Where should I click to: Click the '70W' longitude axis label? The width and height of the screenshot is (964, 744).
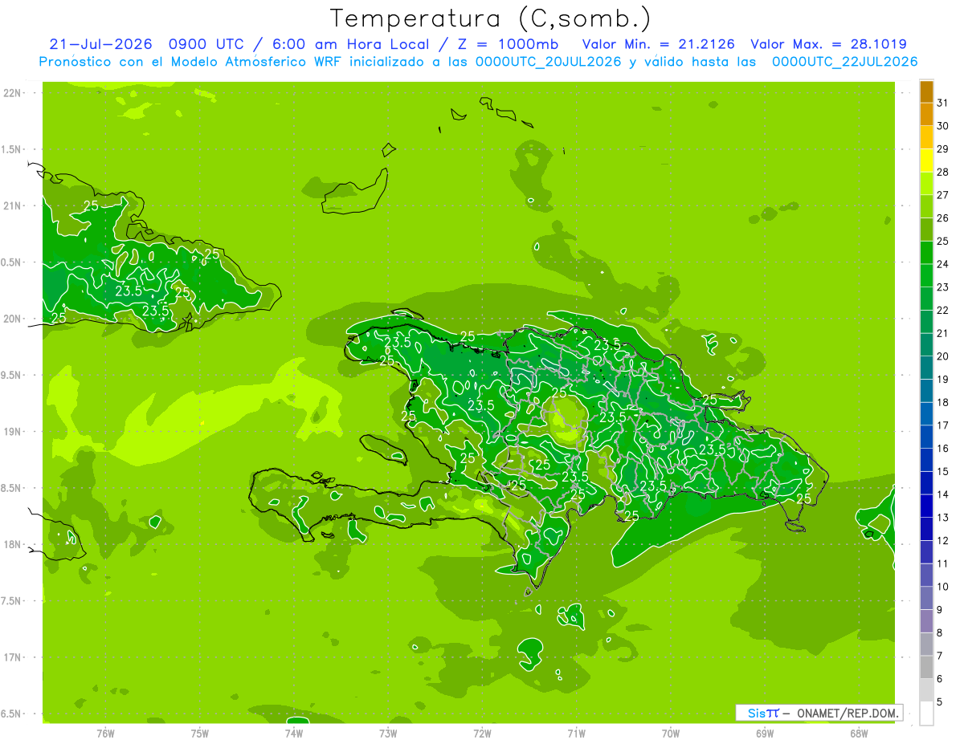click(x=670, y=733)
